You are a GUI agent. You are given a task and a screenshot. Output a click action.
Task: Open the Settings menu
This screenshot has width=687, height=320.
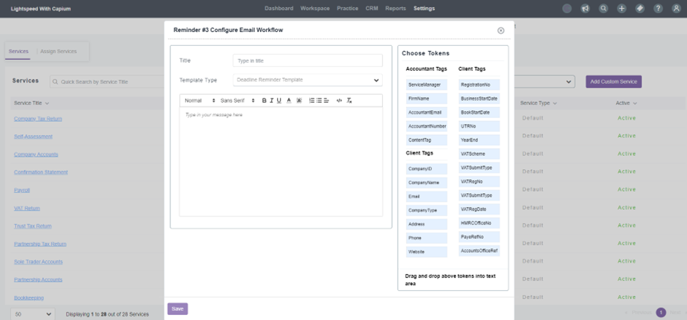(424, 8)
